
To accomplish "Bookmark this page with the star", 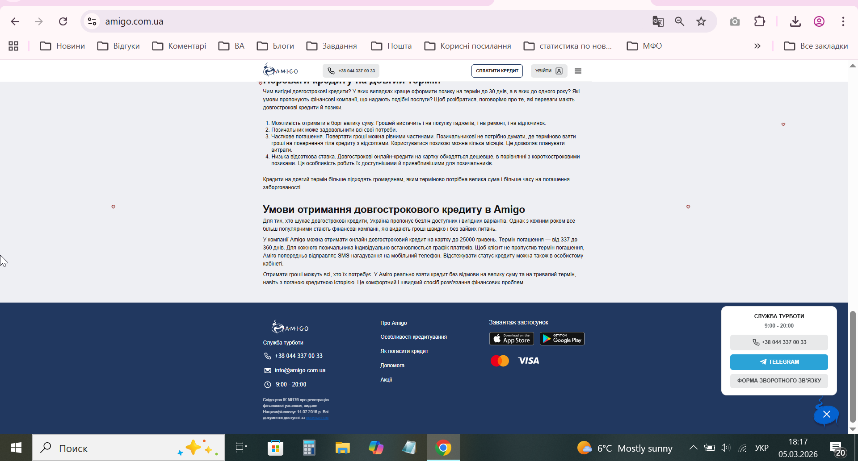I will pyautogui.click(x=701, y=21).
